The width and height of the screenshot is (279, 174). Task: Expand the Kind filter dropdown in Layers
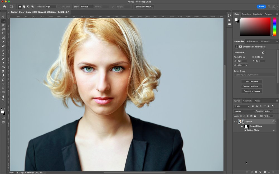[x=242, y=106]
